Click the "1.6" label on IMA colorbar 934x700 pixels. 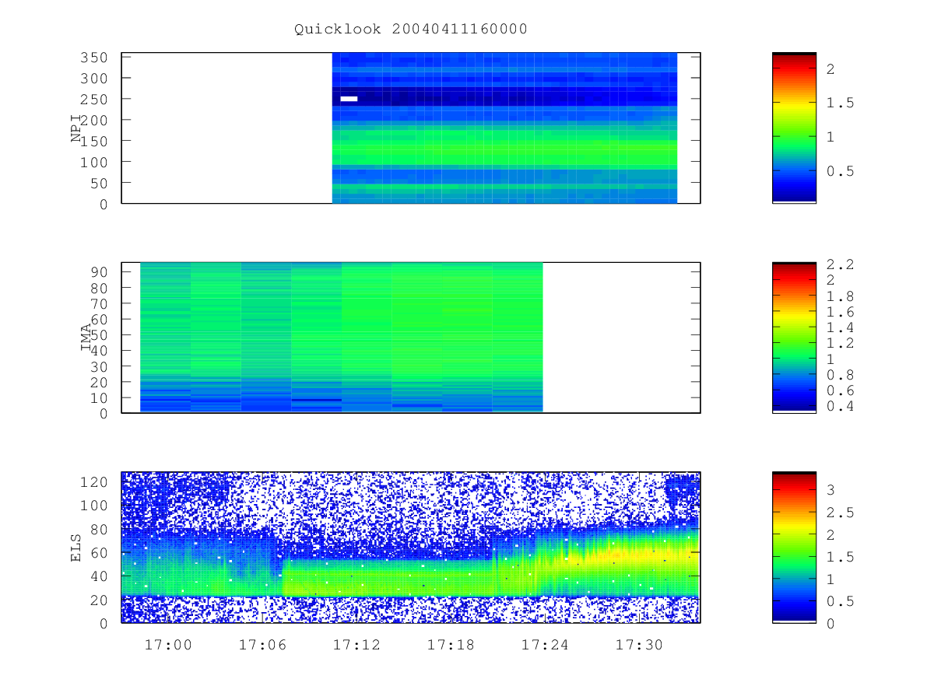tap(840, 312)
